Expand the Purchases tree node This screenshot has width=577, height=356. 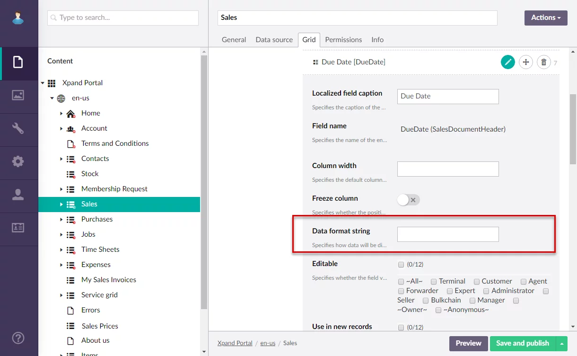click(x=61, y=219)
